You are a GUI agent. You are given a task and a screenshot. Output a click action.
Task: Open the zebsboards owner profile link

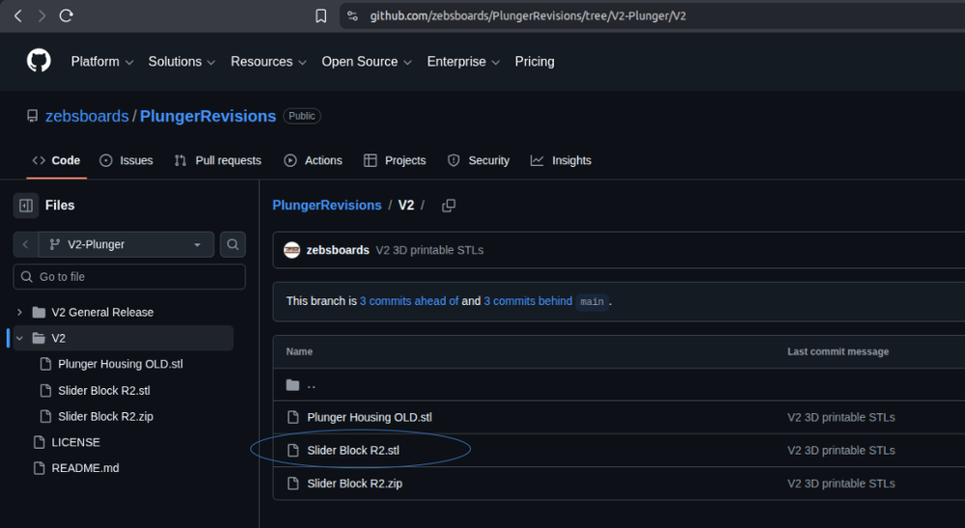[87, 116]
